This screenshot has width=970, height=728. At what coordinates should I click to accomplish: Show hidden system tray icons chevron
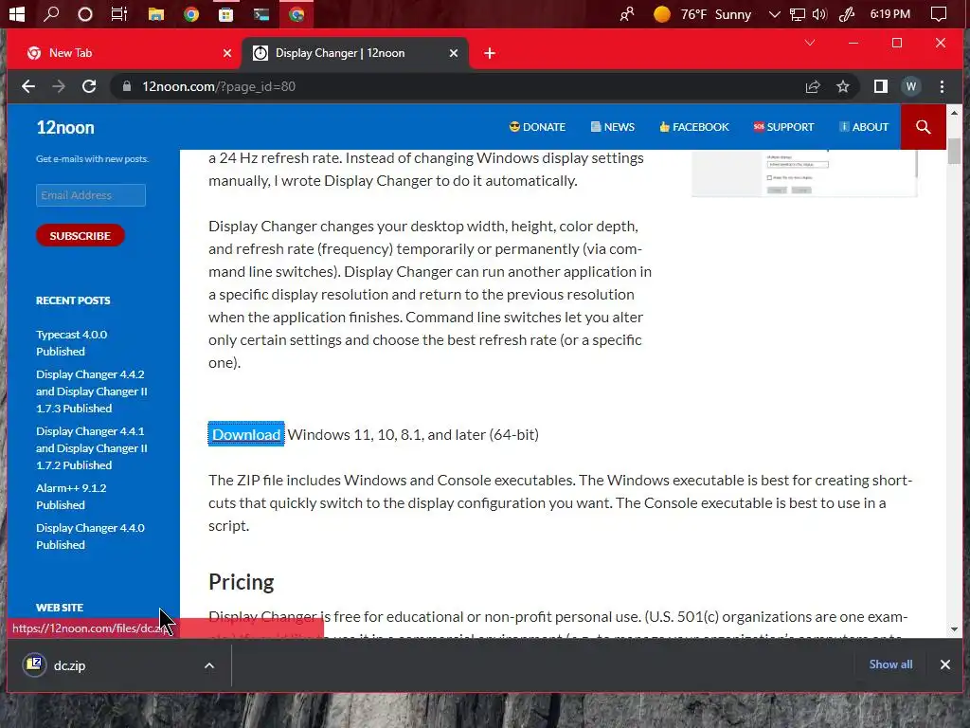tap(774, 13)
